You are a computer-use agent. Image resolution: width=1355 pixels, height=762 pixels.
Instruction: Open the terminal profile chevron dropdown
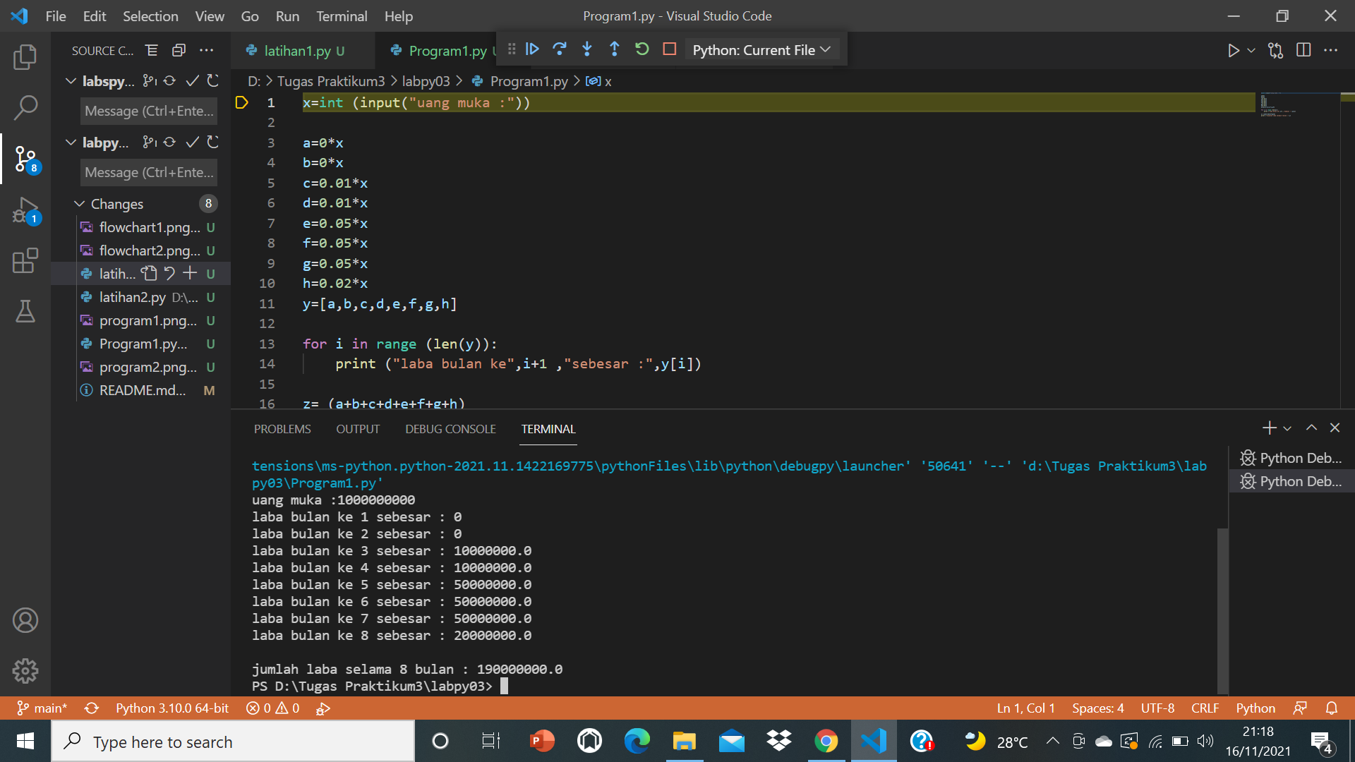pos(1287,428)
